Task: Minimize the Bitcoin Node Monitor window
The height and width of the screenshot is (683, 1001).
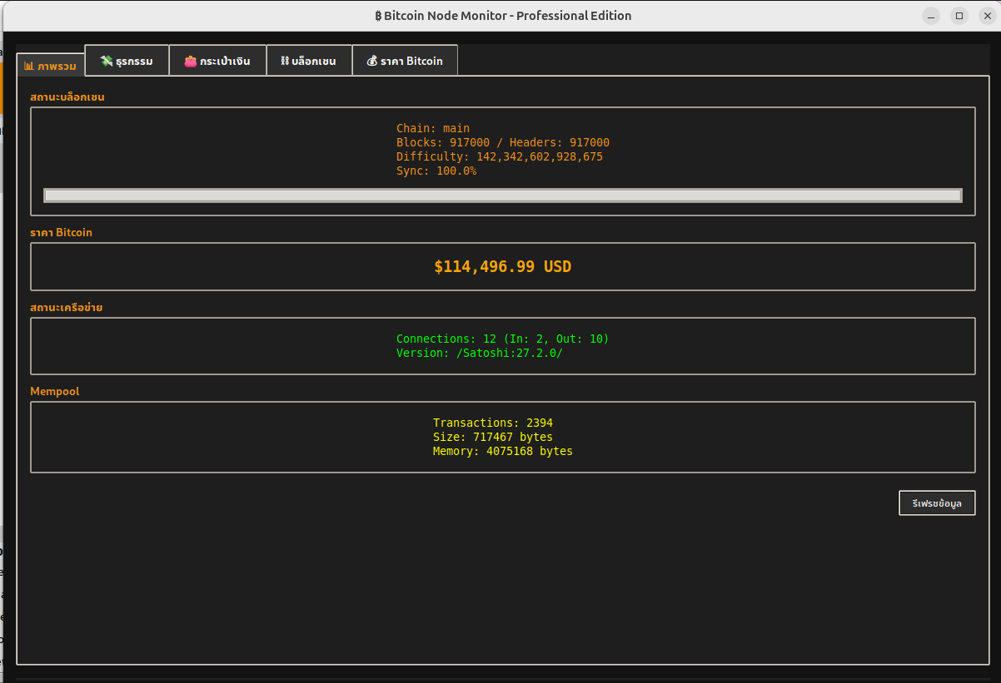Action: pos(931,16)
